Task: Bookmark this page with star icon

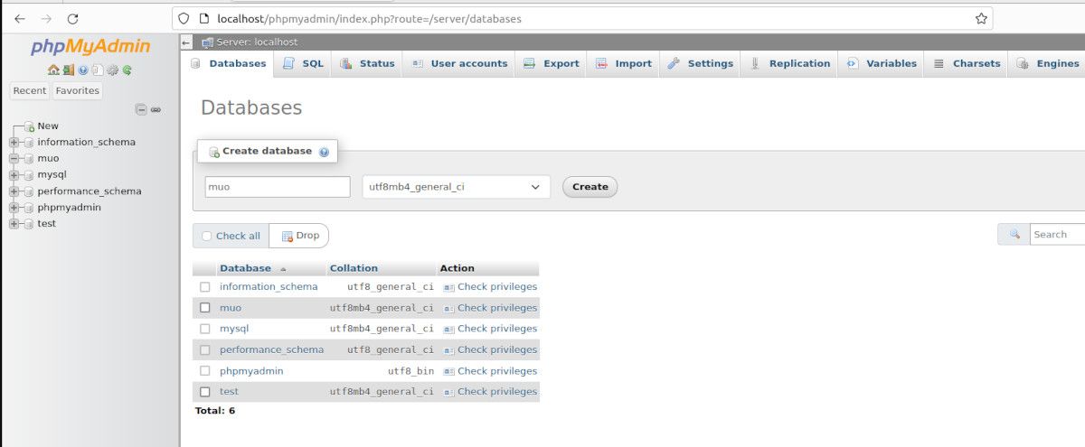Action: [981, 18]
